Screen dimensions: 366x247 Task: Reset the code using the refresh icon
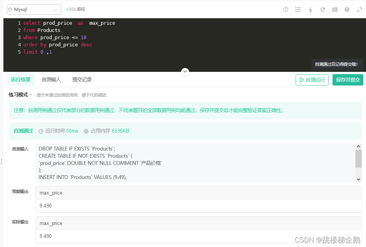tap(322, 9)
